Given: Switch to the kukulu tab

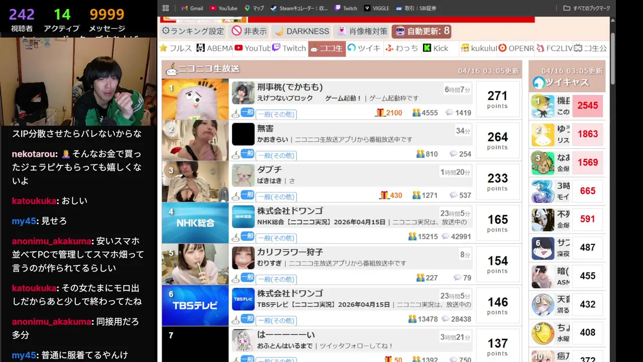Looking at the screenshot, I should coord(479,48).
